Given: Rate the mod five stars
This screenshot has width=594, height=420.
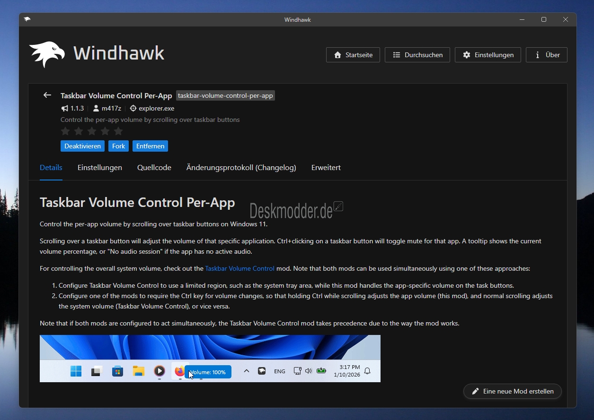Looking at the screenshot, I should 118,131.
